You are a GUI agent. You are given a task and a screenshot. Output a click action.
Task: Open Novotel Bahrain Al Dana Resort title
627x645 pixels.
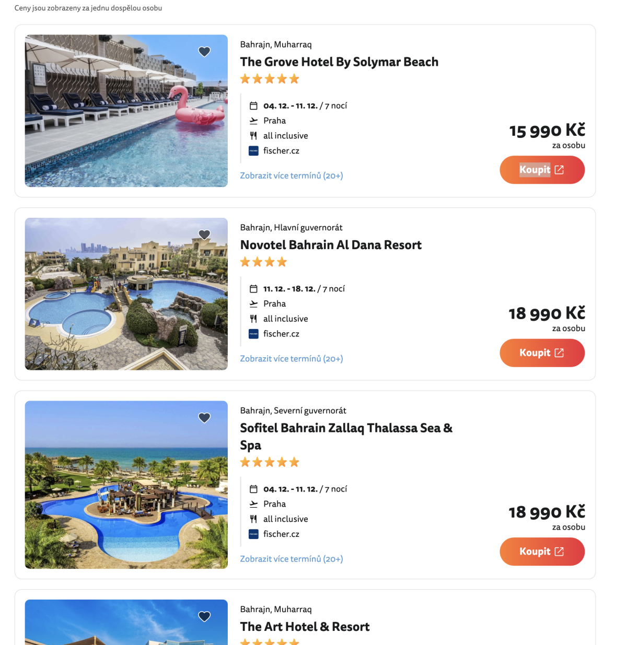[x=331, y=245]
